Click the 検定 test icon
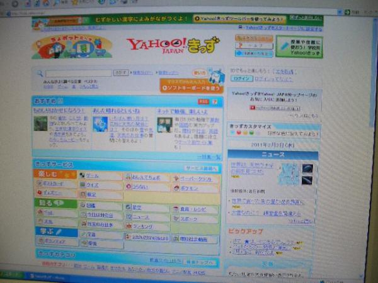Image resolution: width=378 pixels, height=283 pixels. [x=83, y=194]
